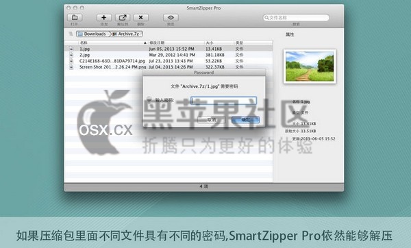
Task: Click the updated 2013-06-05 15:52 text
Action: pos(314,138)
